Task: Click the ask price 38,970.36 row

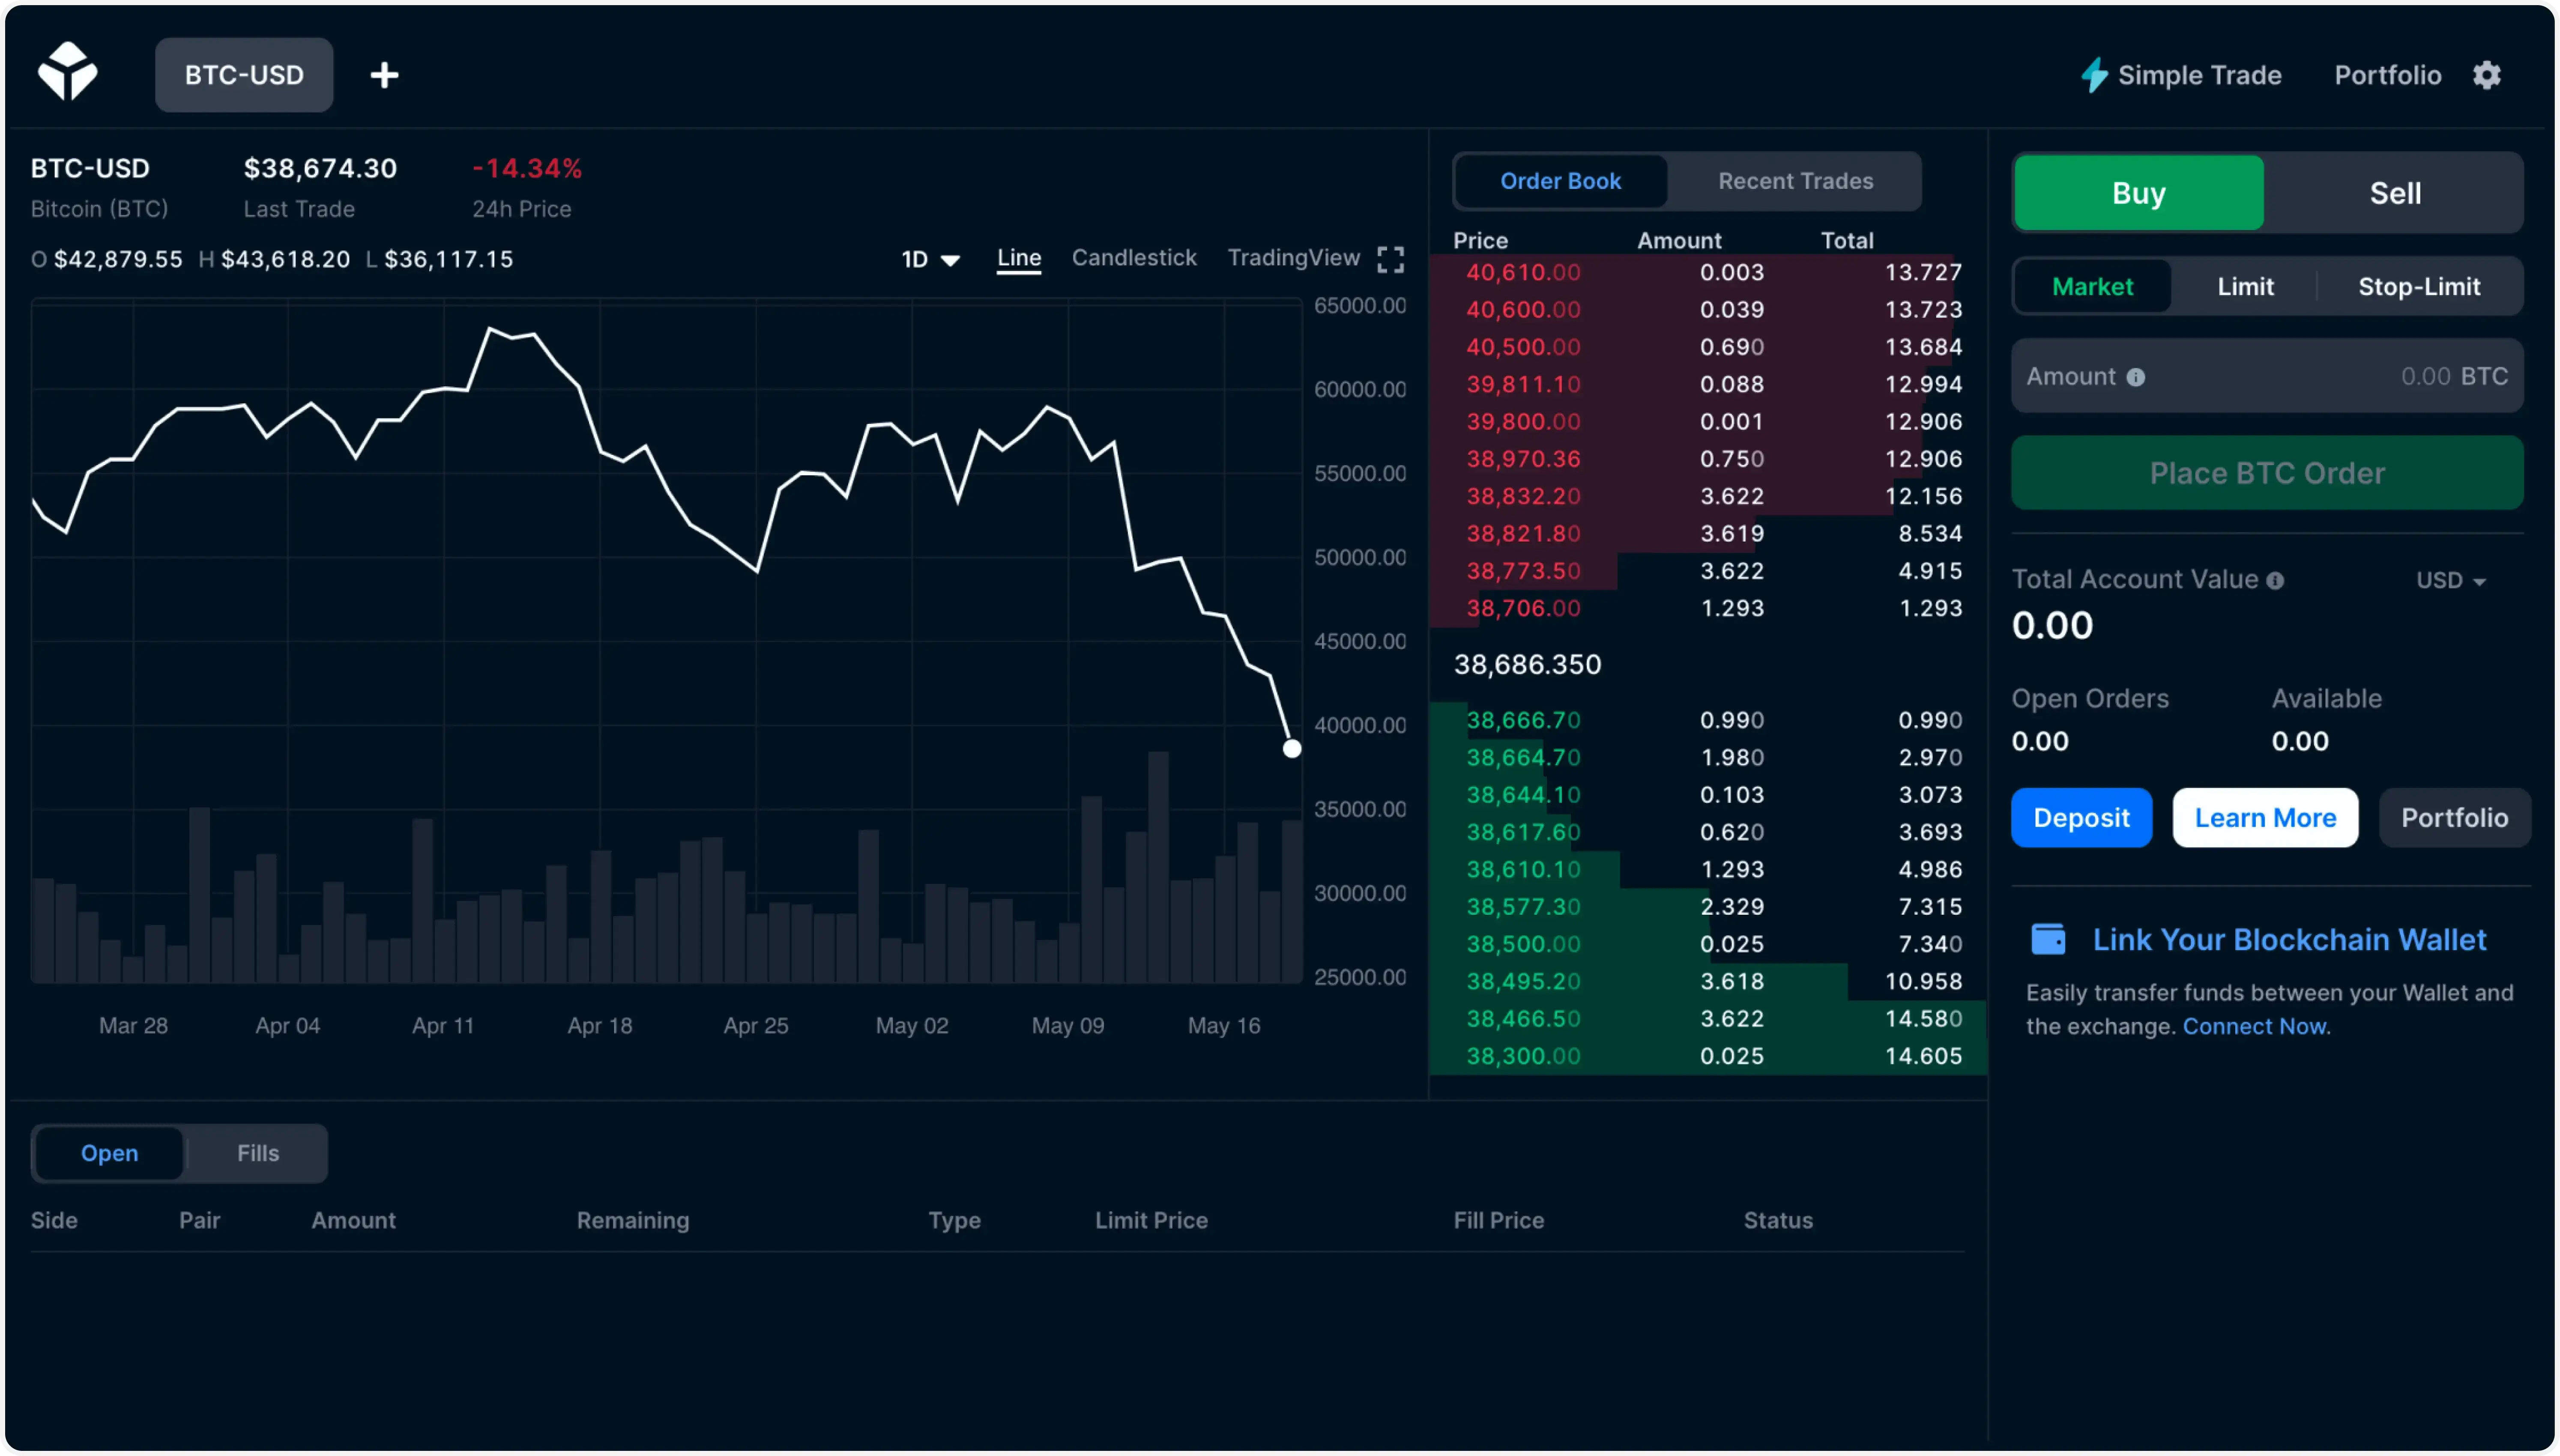Action: tap(1707, 459)
